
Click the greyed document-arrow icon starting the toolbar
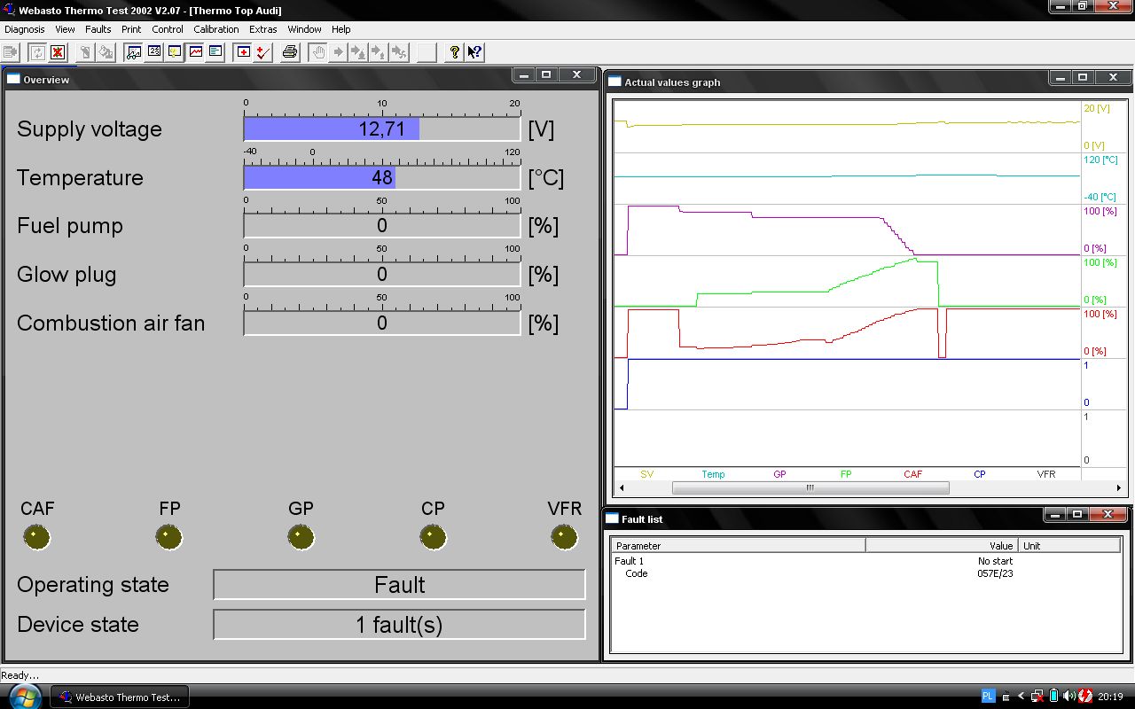(x=12, y=52)
